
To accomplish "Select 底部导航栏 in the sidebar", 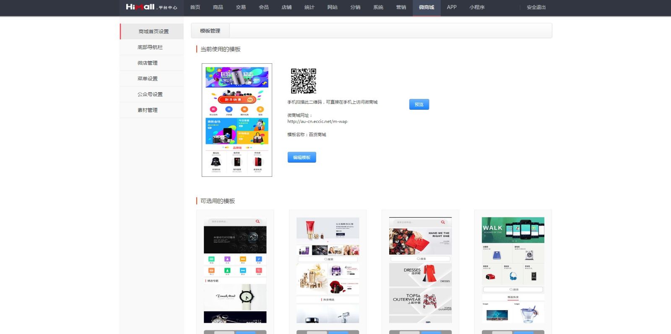I will click(150, 47).
